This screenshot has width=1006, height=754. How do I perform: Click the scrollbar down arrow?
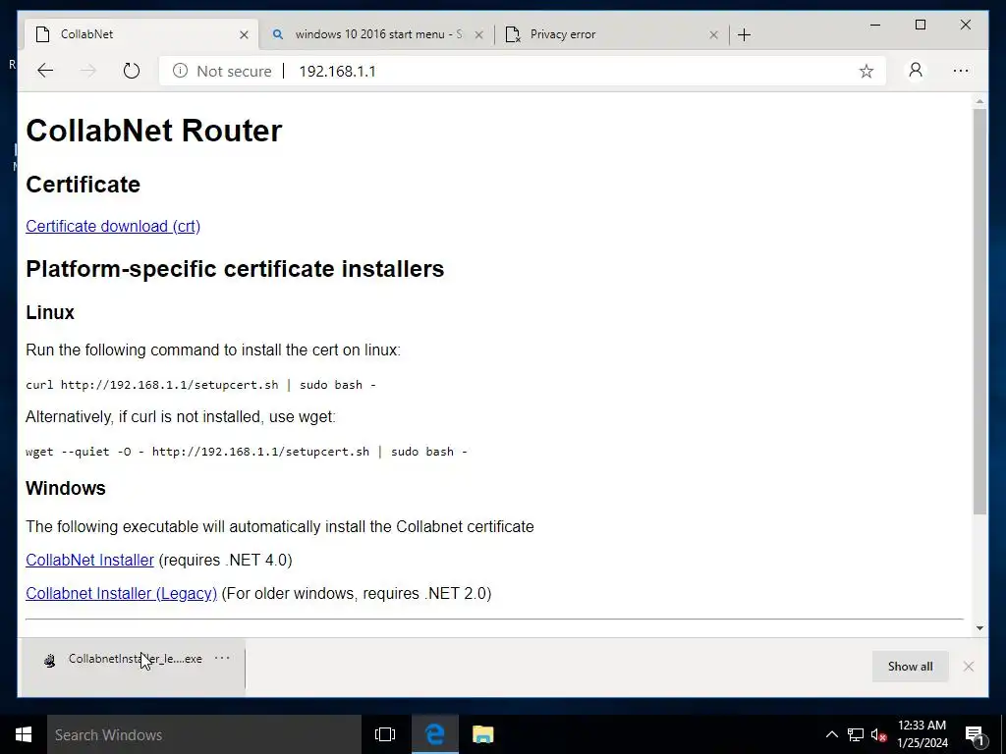point(979,627)
